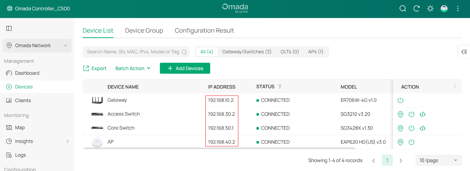Click the Access Switch device thumbnail
The width and height of the screenshot is (470, 171).
pos(97,114)
